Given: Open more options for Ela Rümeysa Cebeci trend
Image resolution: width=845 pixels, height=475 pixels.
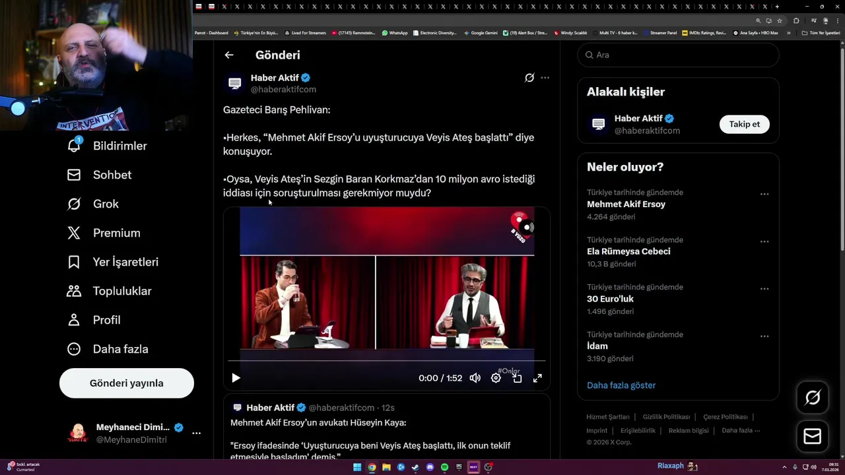Looking at the screenshot, I should coord(764,241).
